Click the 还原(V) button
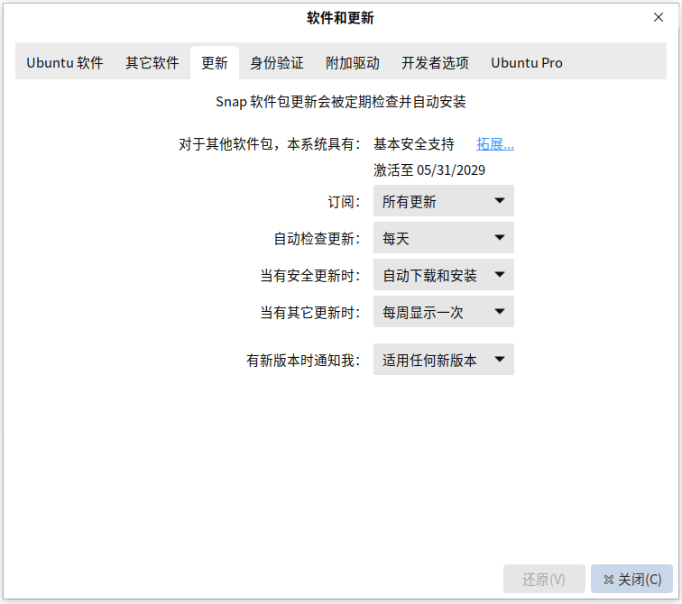682x604 pixels. coord(544,579)
